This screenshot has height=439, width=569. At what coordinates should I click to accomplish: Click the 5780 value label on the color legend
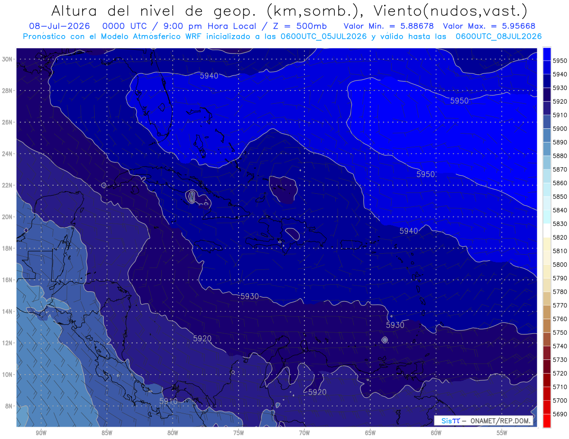560,292
